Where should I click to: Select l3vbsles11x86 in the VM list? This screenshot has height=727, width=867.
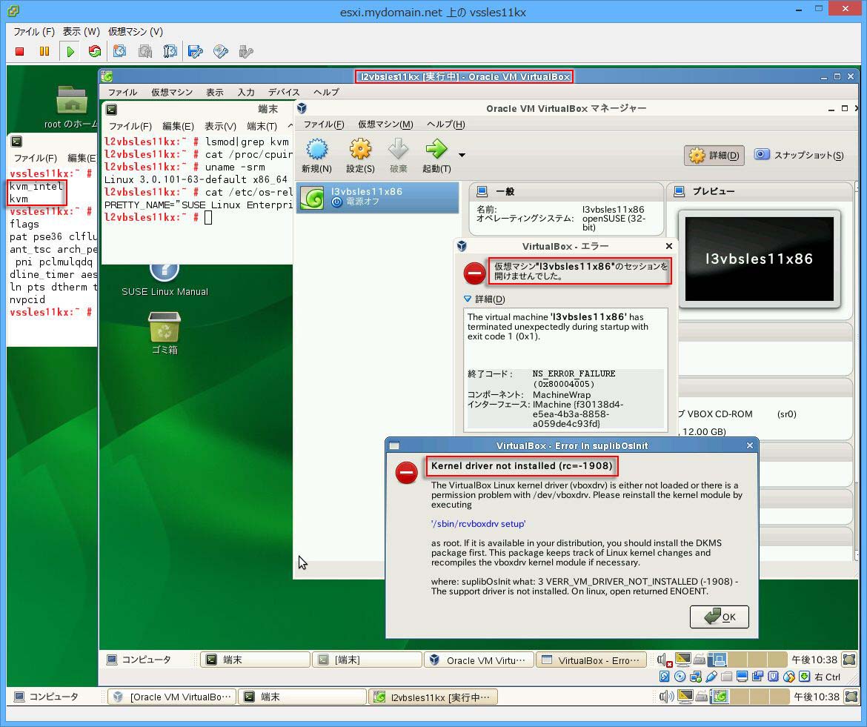pyautogui.click(x=378, y=197)
